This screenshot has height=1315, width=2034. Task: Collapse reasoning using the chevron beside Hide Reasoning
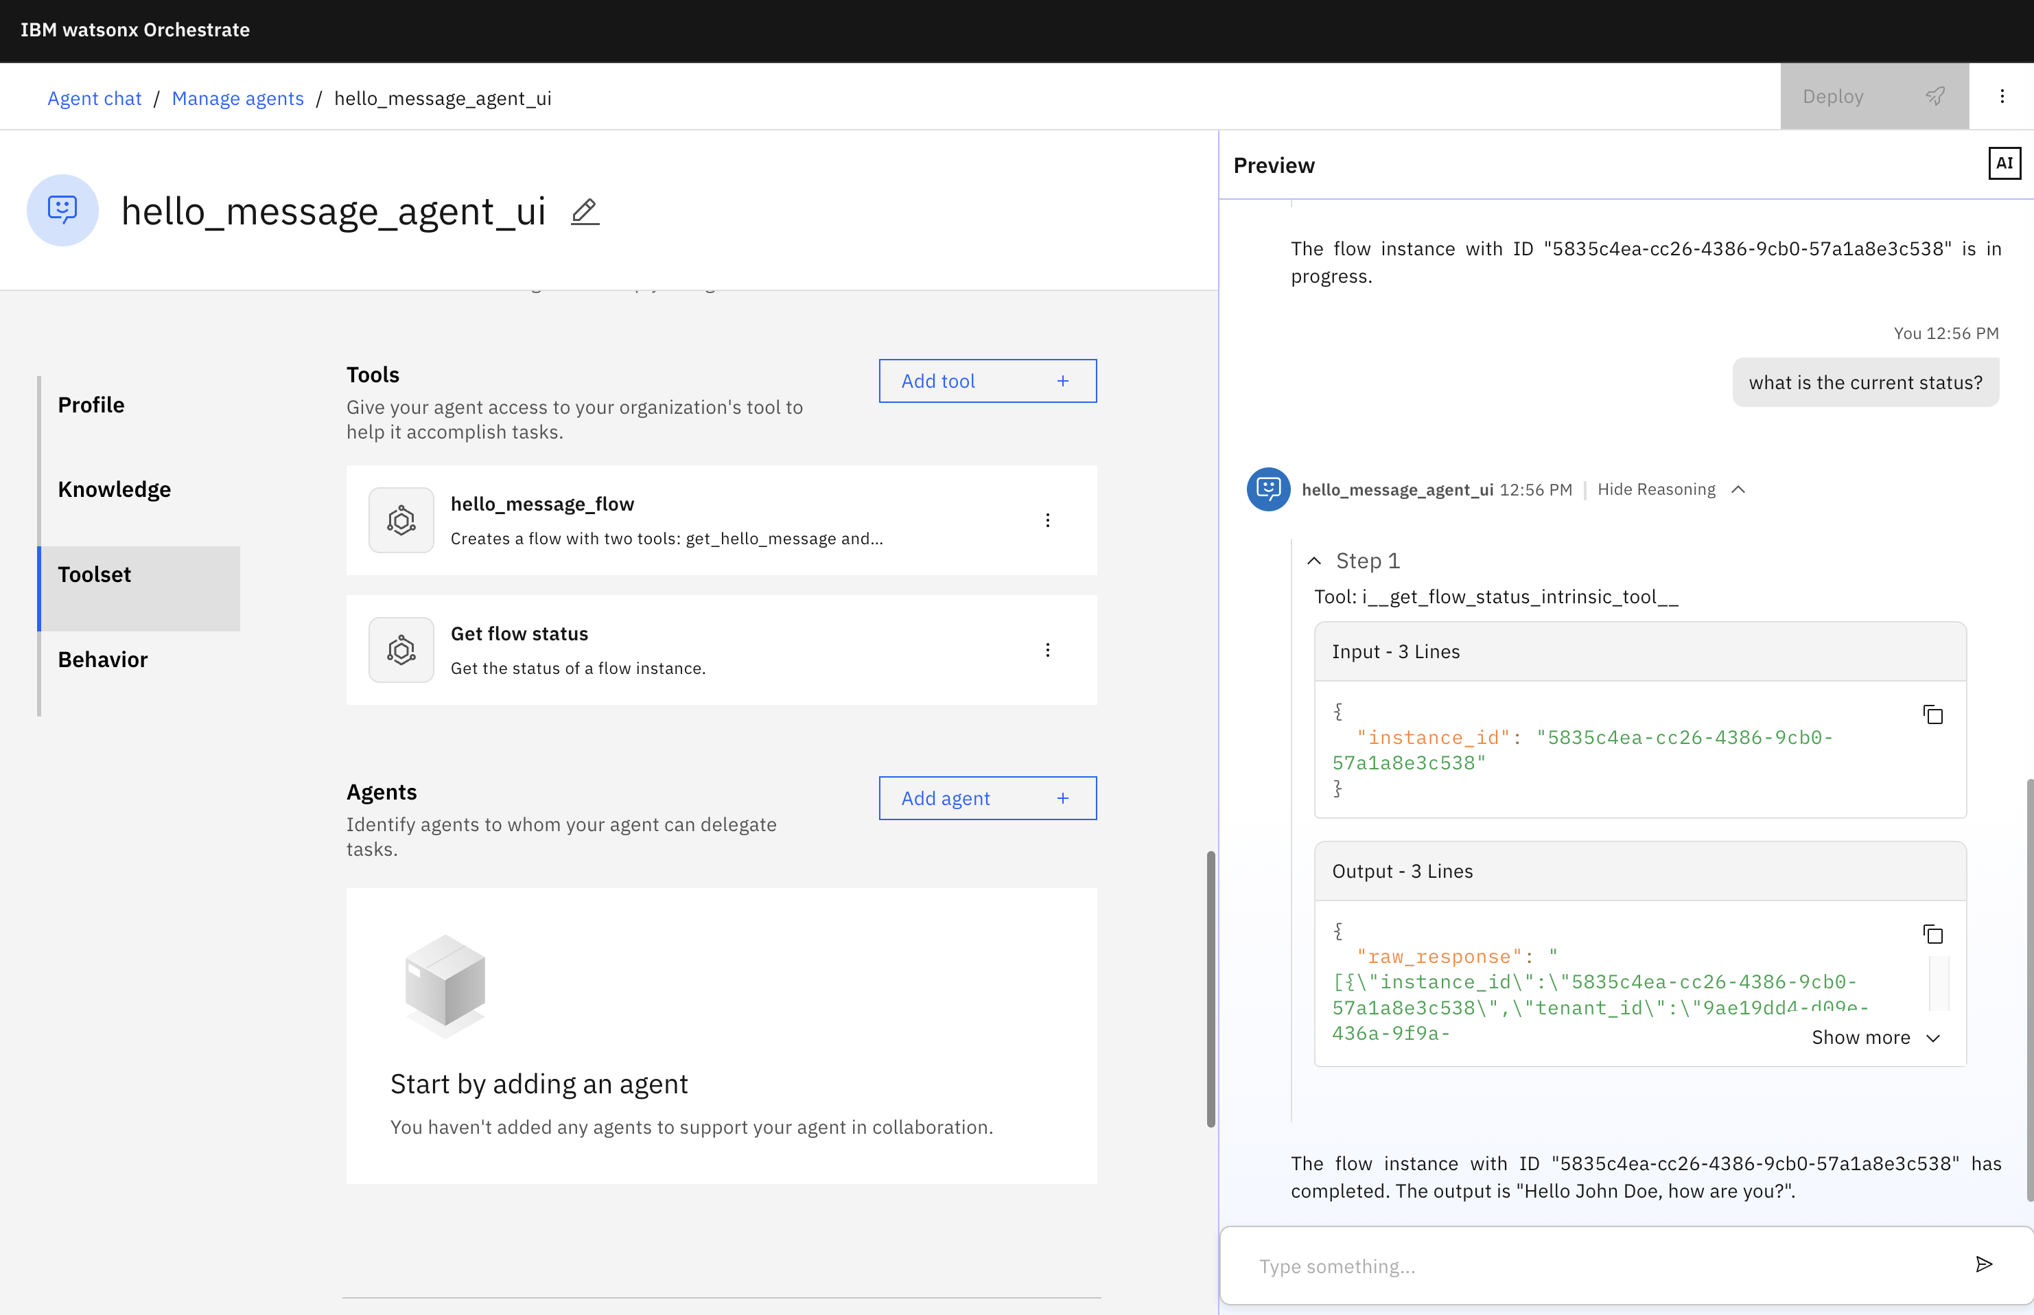(1738, 489)
